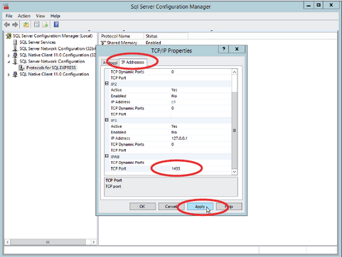Click the Properties sheet toolbar icon
This screenshot has width=342, height=257.
coord(37,24)
